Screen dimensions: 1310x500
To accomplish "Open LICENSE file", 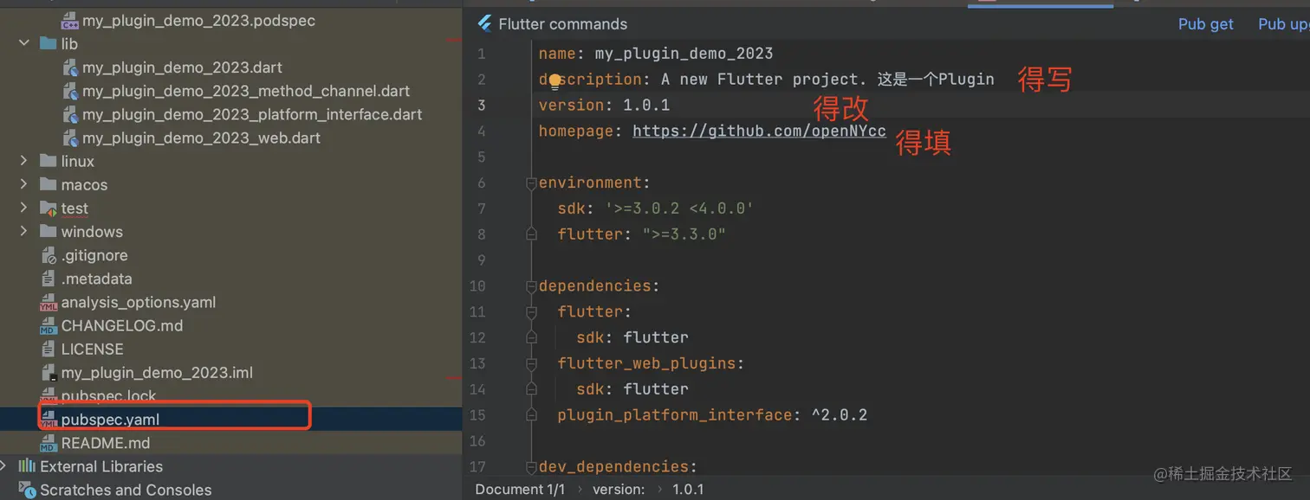I will [x=92, y=349].
